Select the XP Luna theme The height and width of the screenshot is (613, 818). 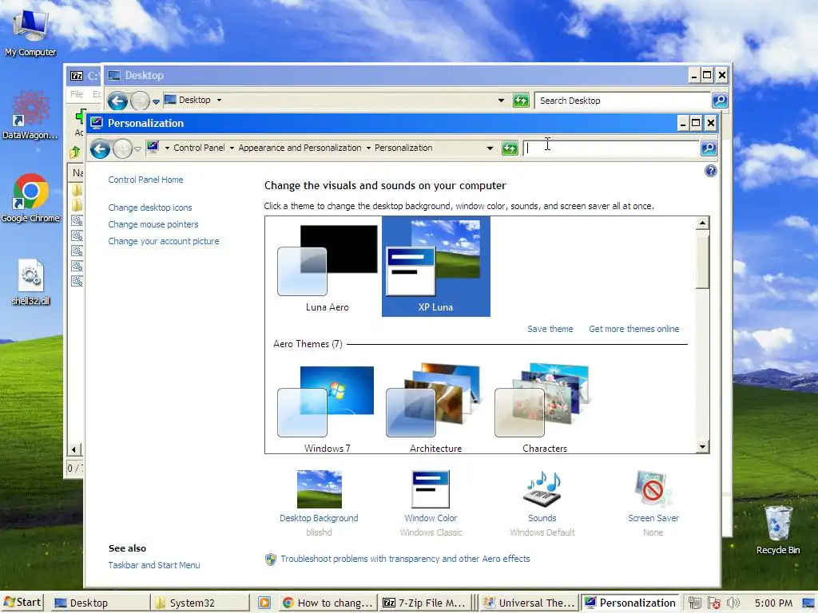(435, 267)
